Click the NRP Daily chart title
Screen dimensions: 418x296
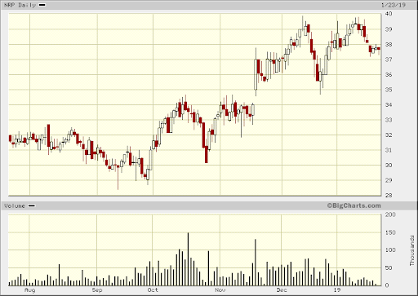click(20, 5)
